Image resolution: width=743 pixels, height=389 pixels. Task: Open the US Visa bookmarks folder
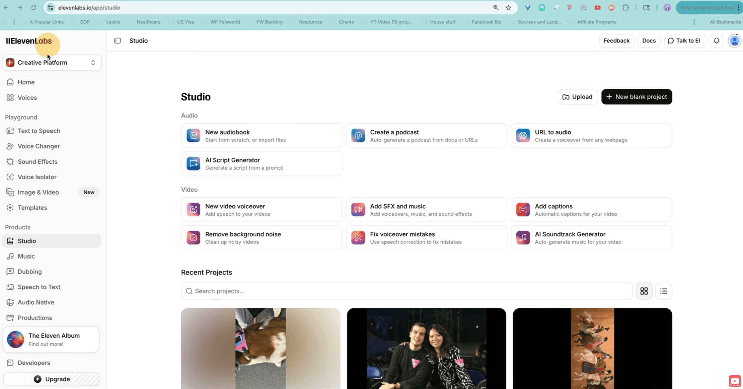click(x=182, y=22)
